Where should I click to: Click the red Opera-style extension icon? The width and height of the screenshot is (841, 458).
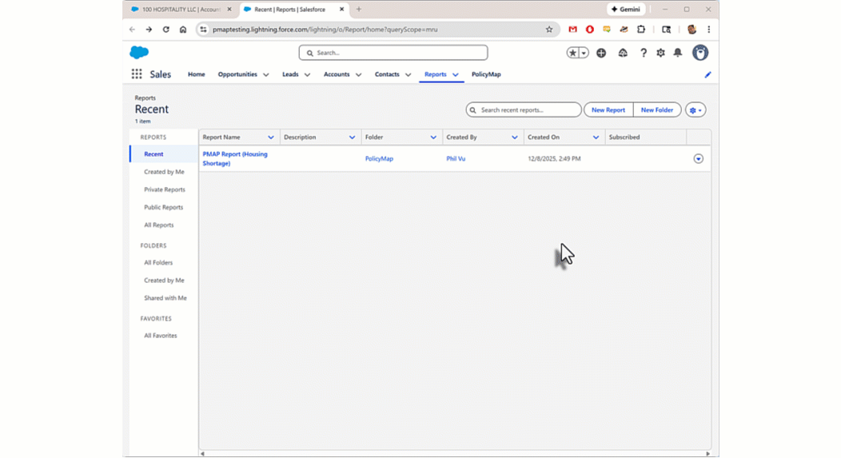tap(589, 30)
